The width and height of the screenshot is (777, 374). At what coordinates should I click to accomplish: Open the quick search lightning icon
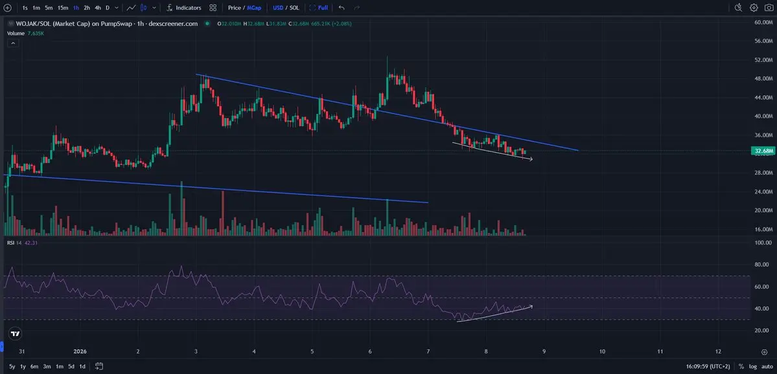[x=738, y=7]
